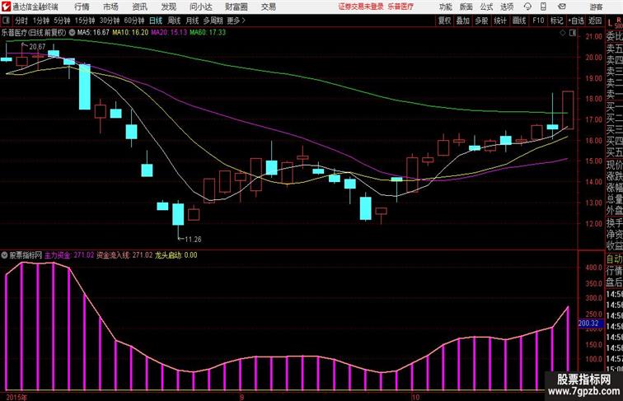
Task: Click the 画线 drawing button
Action: point(519,21)
